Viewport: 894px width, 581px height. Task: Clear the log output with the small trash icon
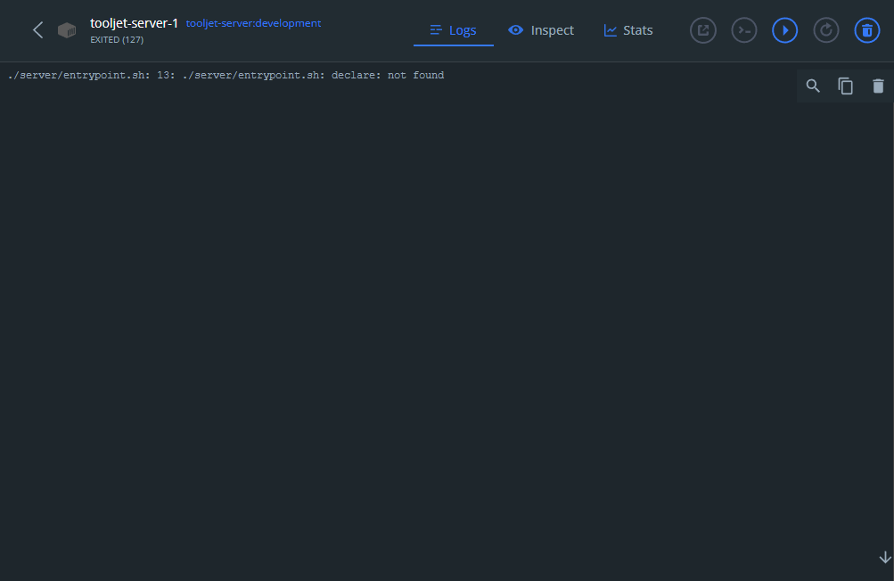(x=878, y=86)
